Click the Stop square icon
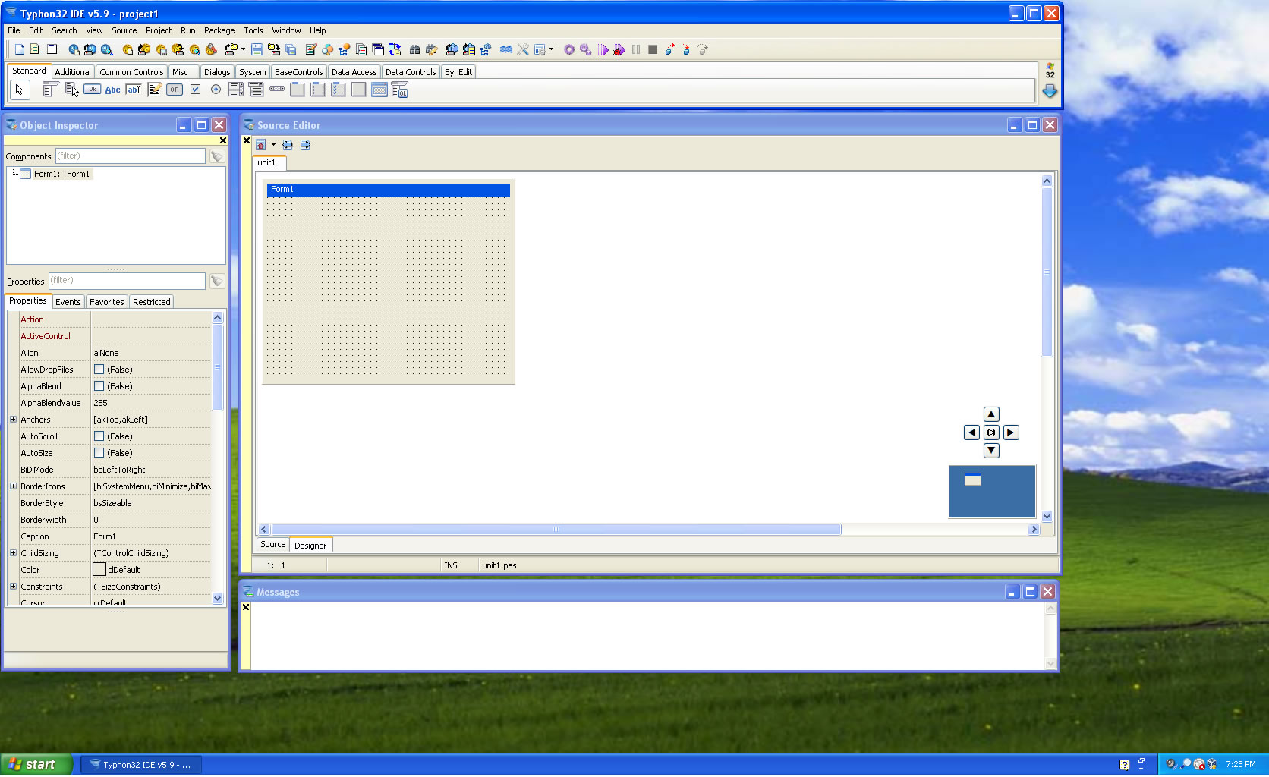 (x=653, y=49)
